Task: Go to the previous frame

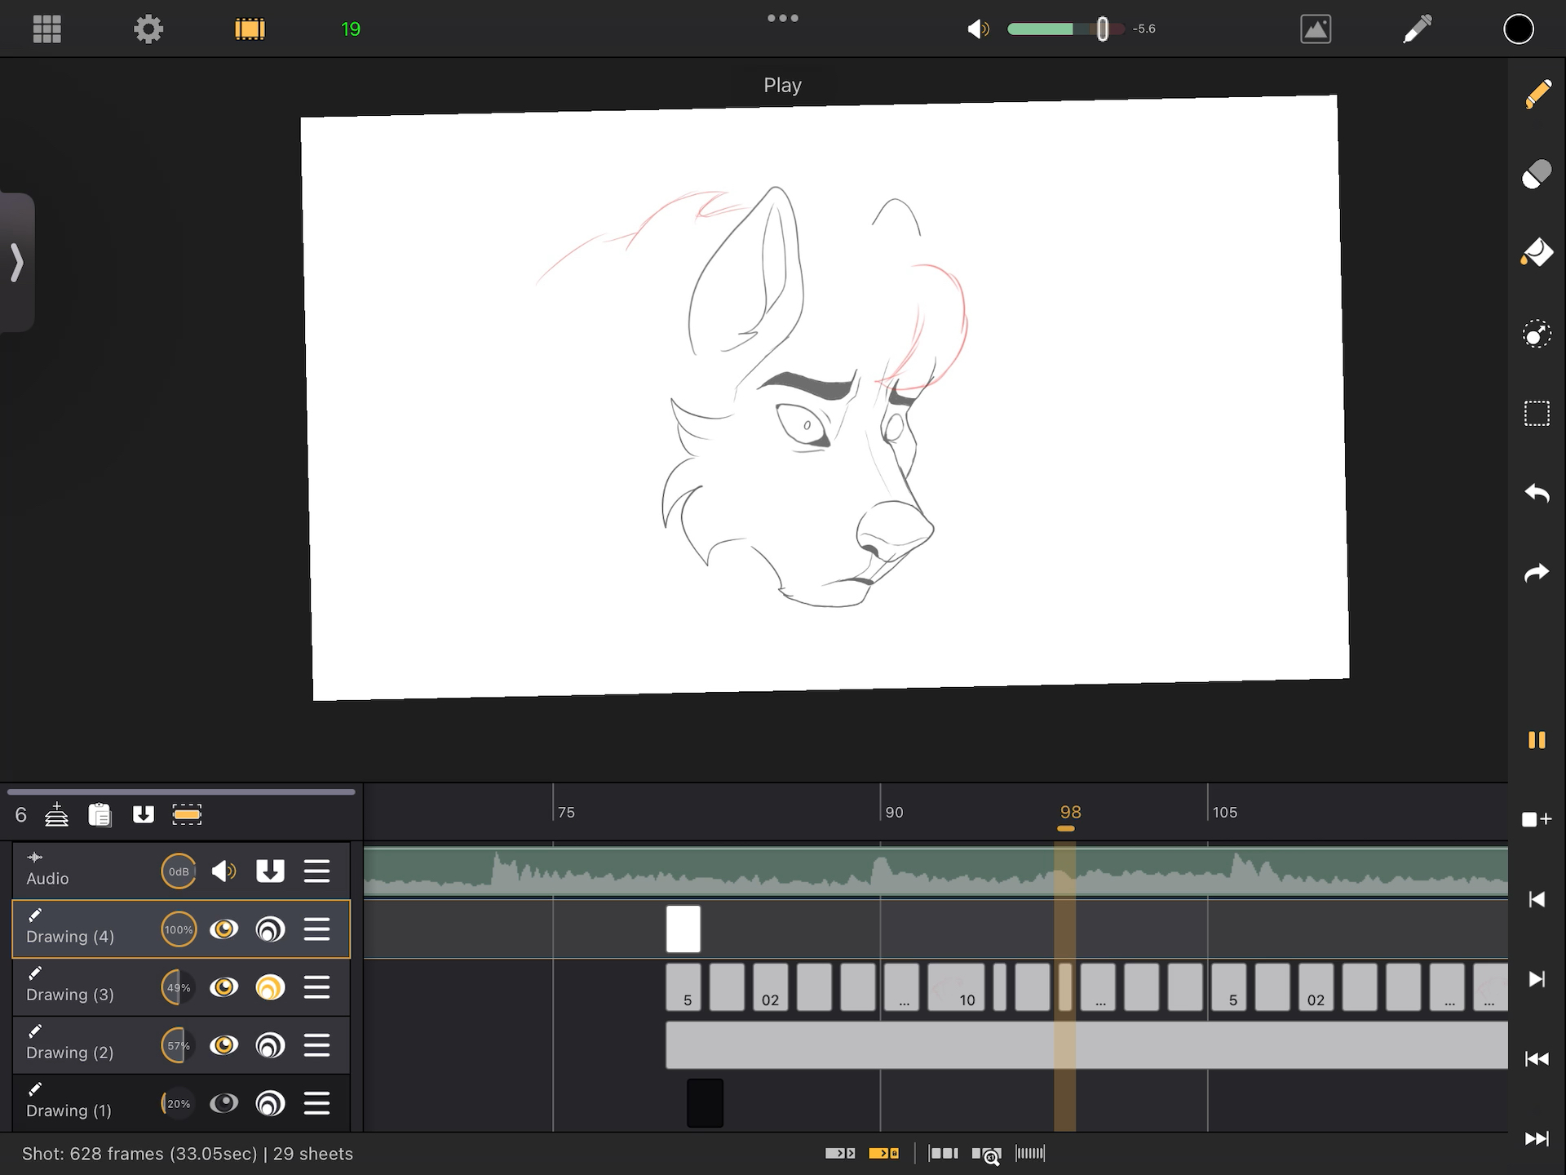Action: pyautogui.click(x=1537, y=899)
